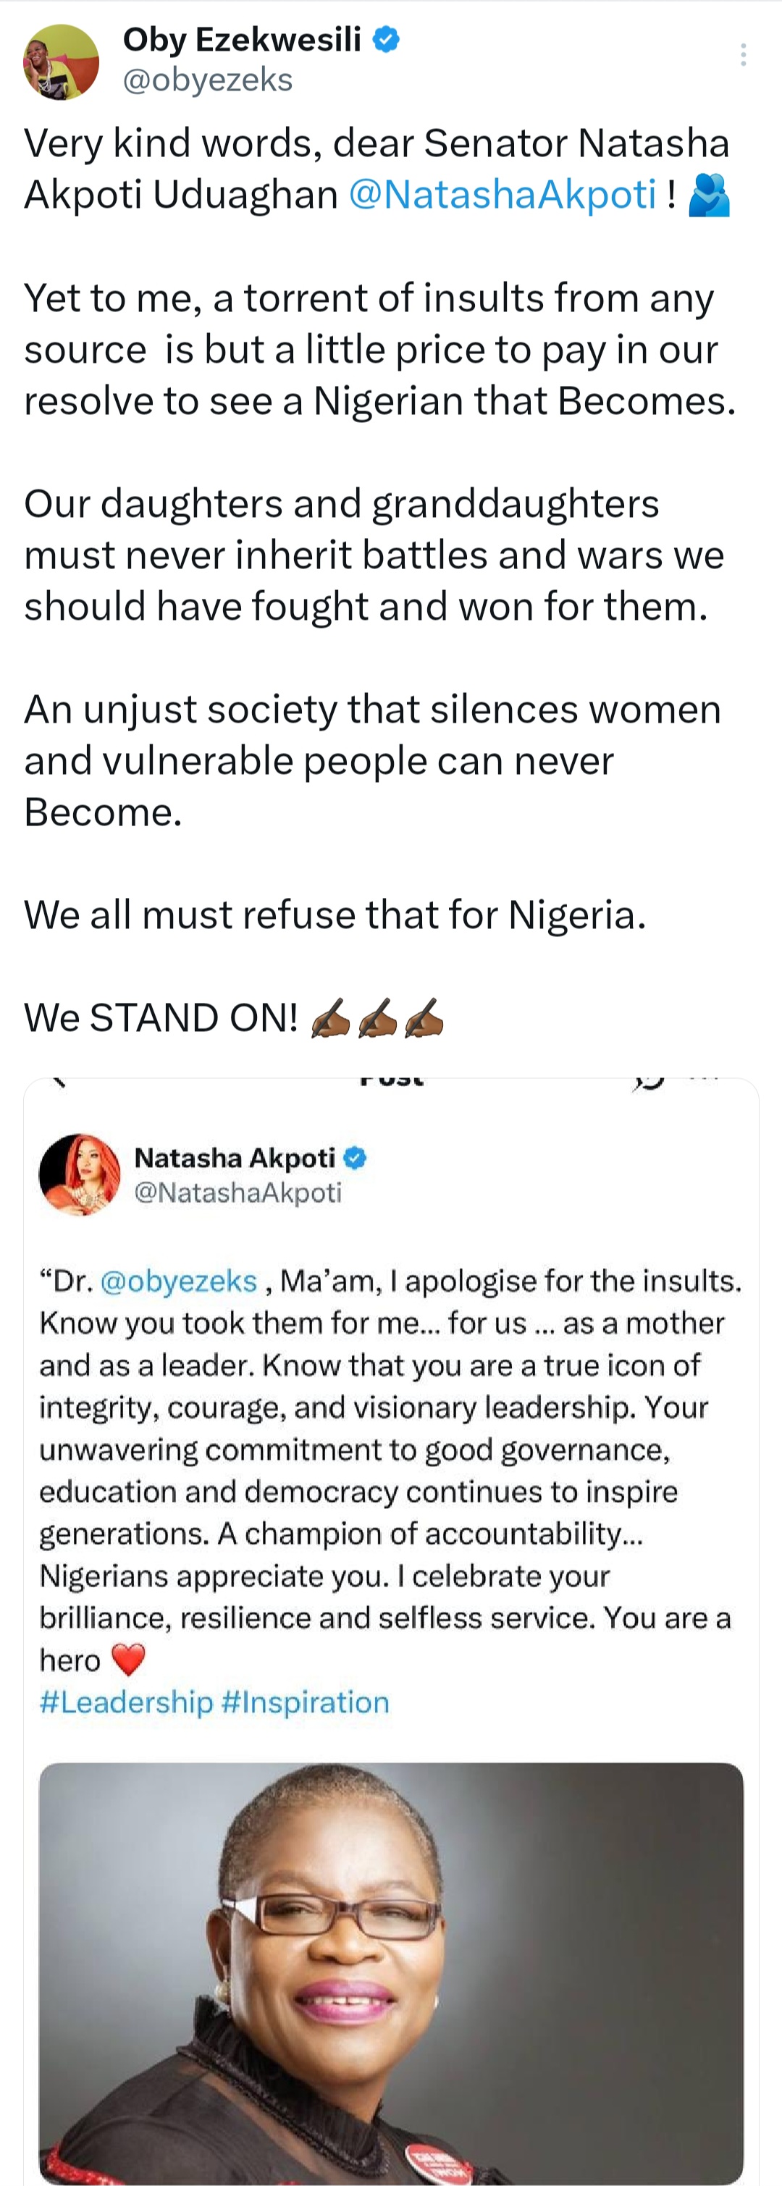Click the verified badge beside Oby Ezekwesili
The width and height of the screenshot is (782, 2186).
[387, 39]
